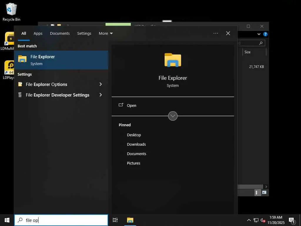This screenshot has height=226, width=301.
Task: Click File Explorer taskbar icon
Action: 130,220
